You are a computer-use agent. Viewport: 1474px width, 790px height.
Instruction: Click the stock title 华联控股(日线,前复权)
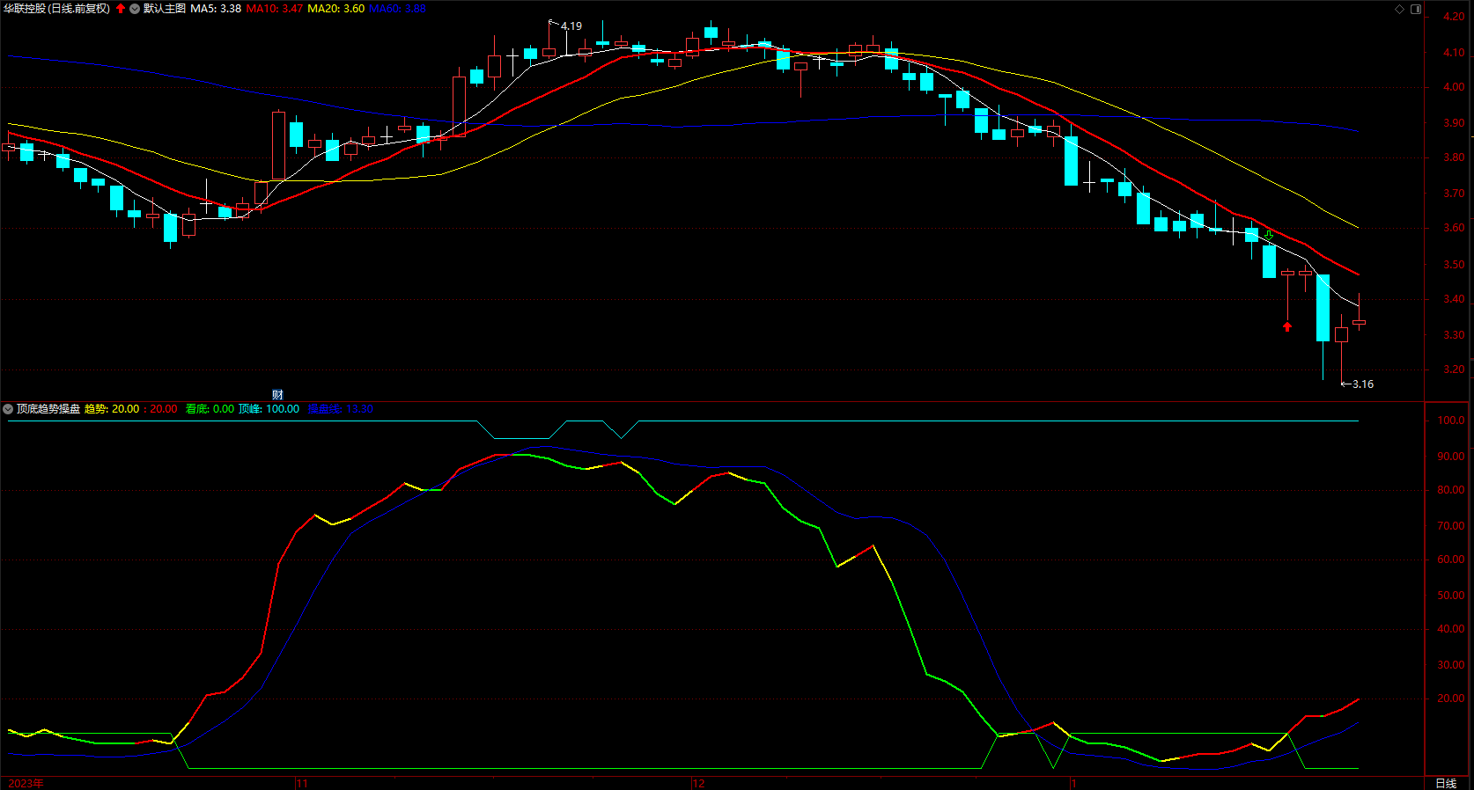click(x=57, y=9)
